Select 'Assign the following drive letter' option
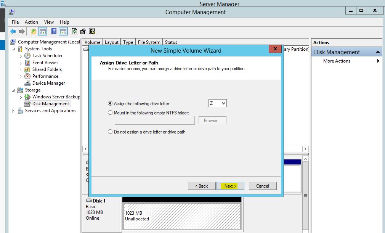385x233 pixels. coord(111,103)
